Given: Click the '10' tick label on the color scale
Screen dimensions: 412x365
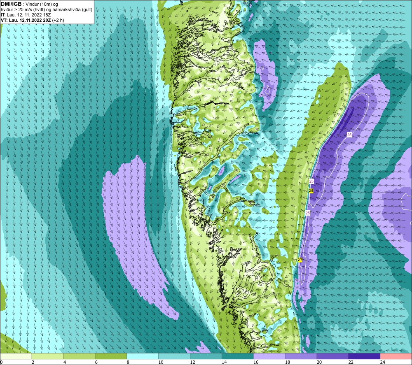Looking at the screenshot, I should (x=161, y=362).
